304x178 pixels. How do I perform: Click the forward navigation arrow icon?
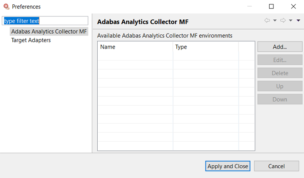click(283, 21)
